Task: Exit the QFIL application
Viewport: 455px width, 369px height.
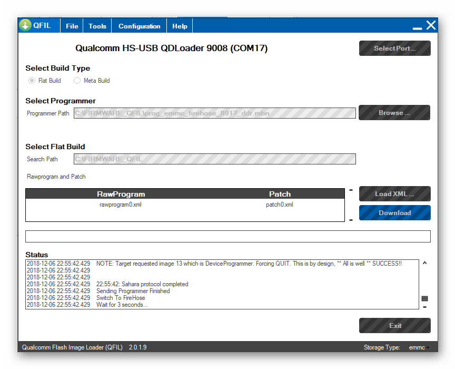Action: (394, 325)
